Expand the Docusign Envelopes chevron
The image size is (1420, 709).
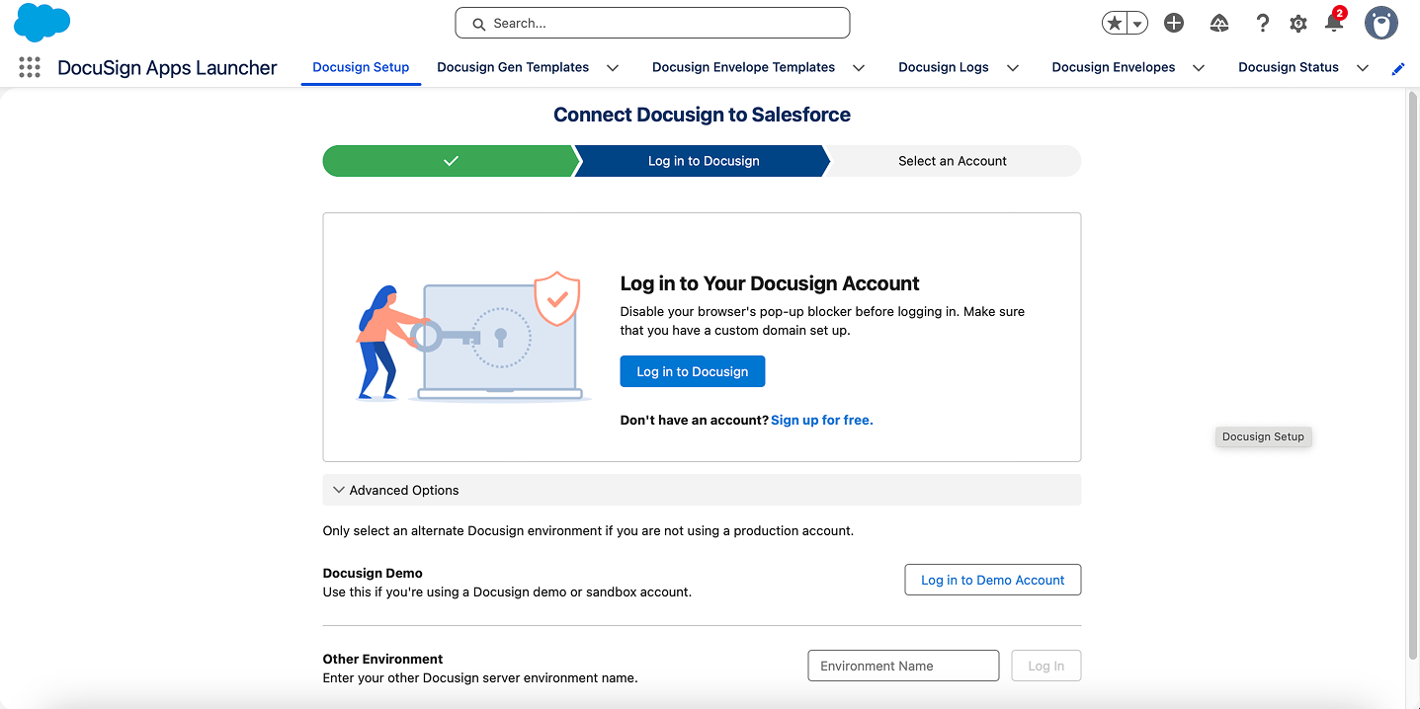click(x=1199, y=68)
